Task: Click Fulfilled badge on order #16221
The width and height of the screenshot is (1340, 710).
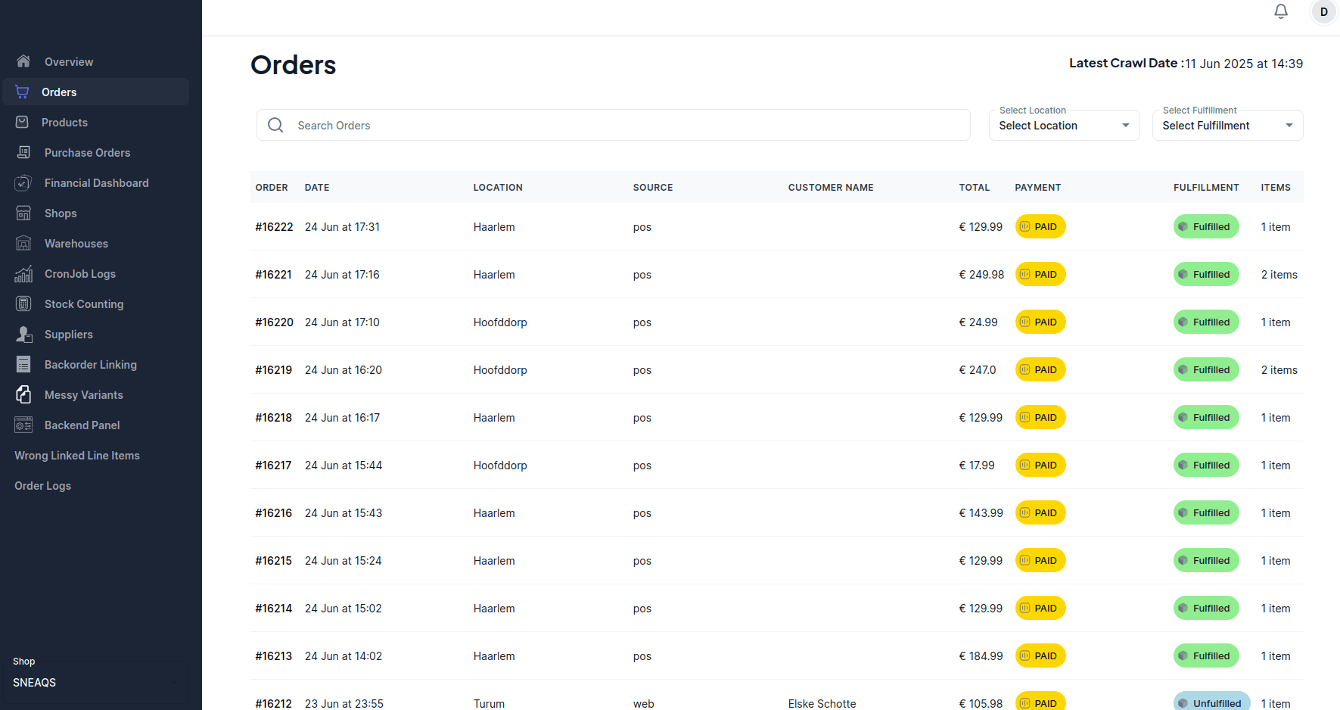Action: click(x=1206, y=274)
